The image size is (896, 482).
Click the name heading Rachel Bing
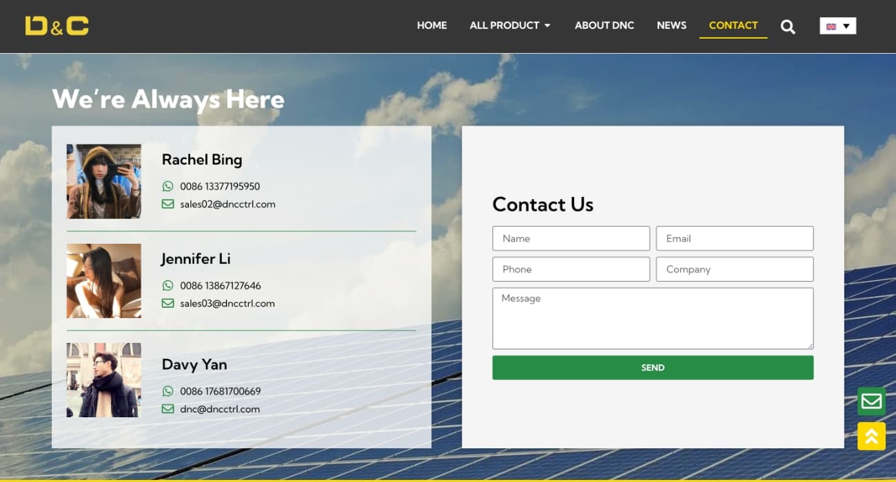pos(202,160)
